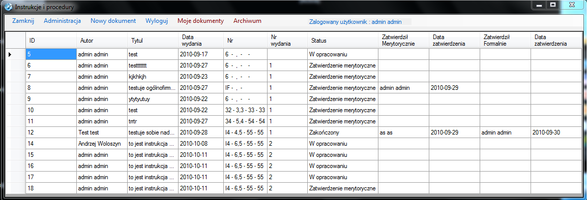Sort by the Nr column header

click(x=245, y=40)
